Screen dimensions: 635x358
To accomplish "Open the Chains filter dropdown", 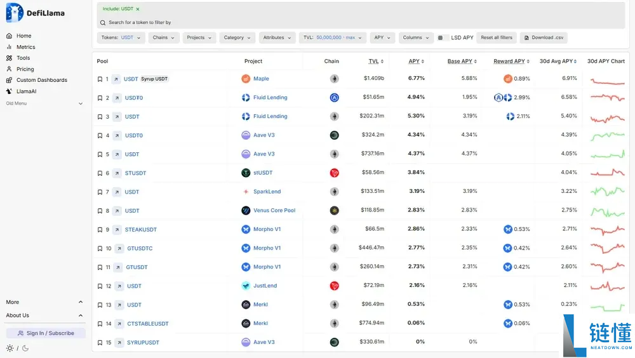I will coord(164,37).
